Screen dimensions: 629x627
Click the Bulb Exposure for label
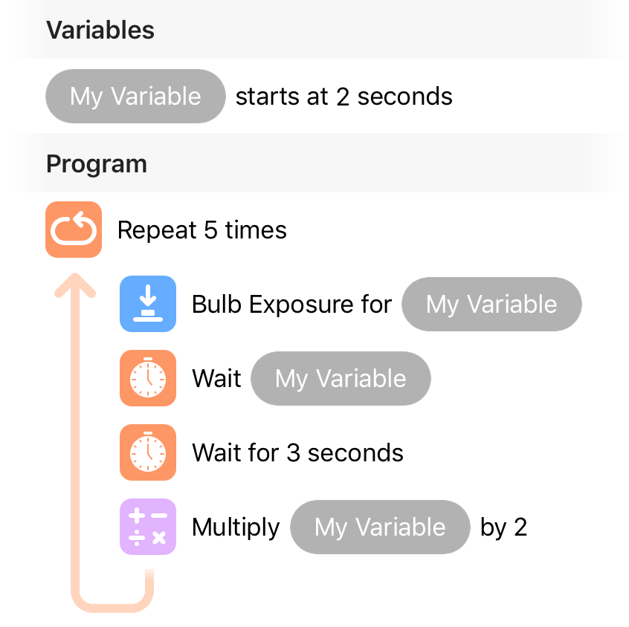pyautogui.click(x=291, y=305)
